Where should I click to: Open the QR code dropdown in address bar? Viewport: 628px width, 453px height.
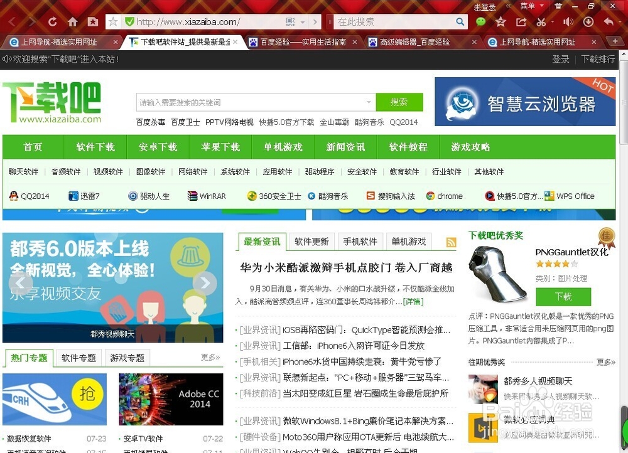302,21
